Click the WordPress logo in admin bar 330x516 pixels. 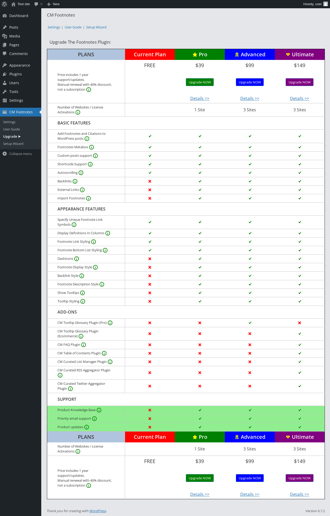click(4, 4)
